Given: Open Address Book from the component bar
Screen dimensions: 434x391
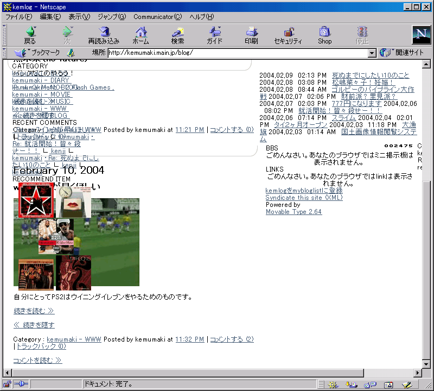Looking at the screenshot, I should pyautogui.click(x=388, y=384).
